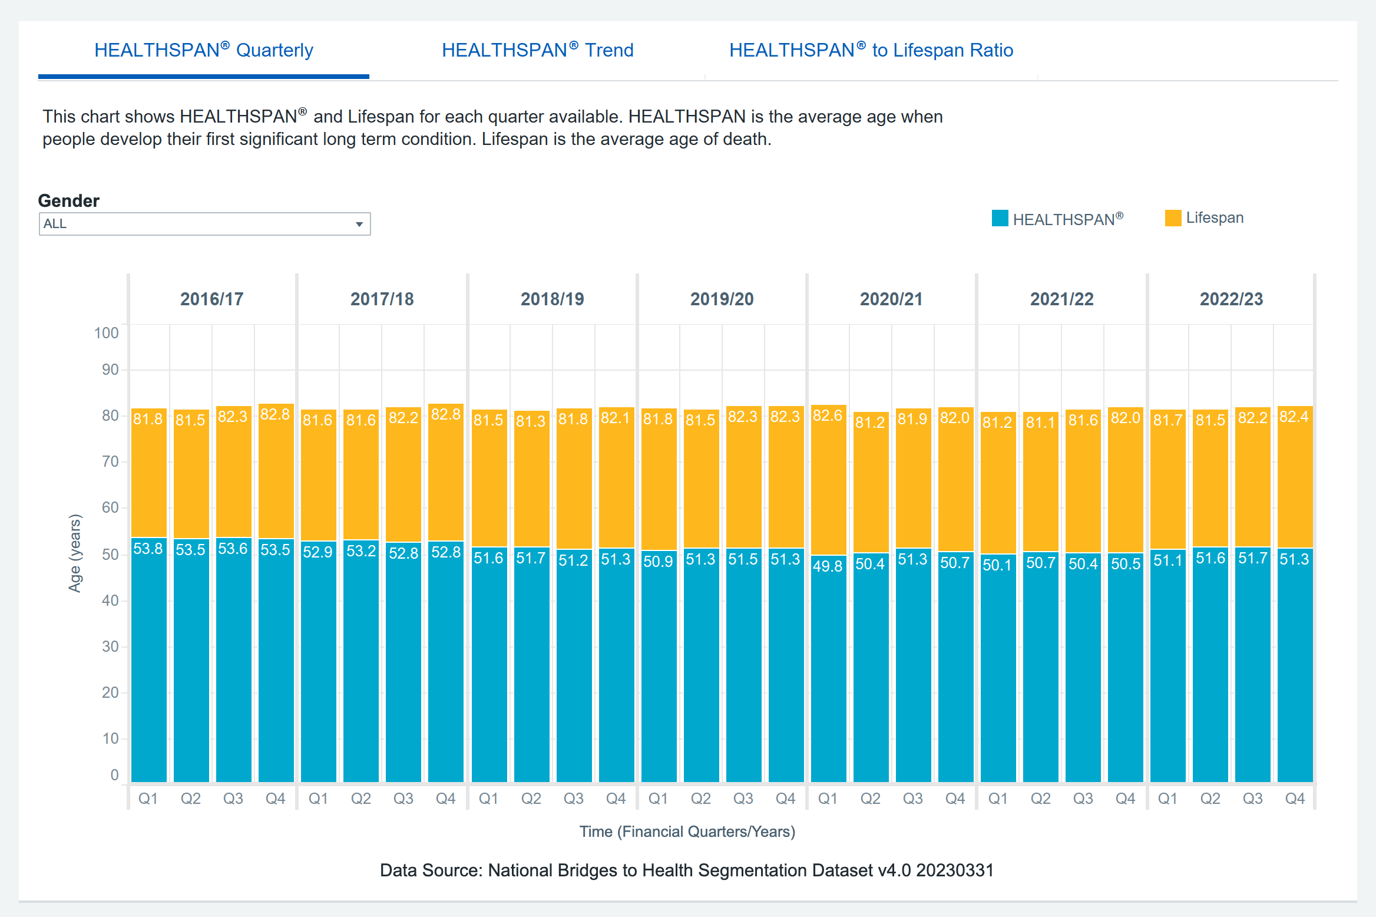
Task: Switch to the HEALTHSPAN Trend tab
Action: click(x=537, y=51)
